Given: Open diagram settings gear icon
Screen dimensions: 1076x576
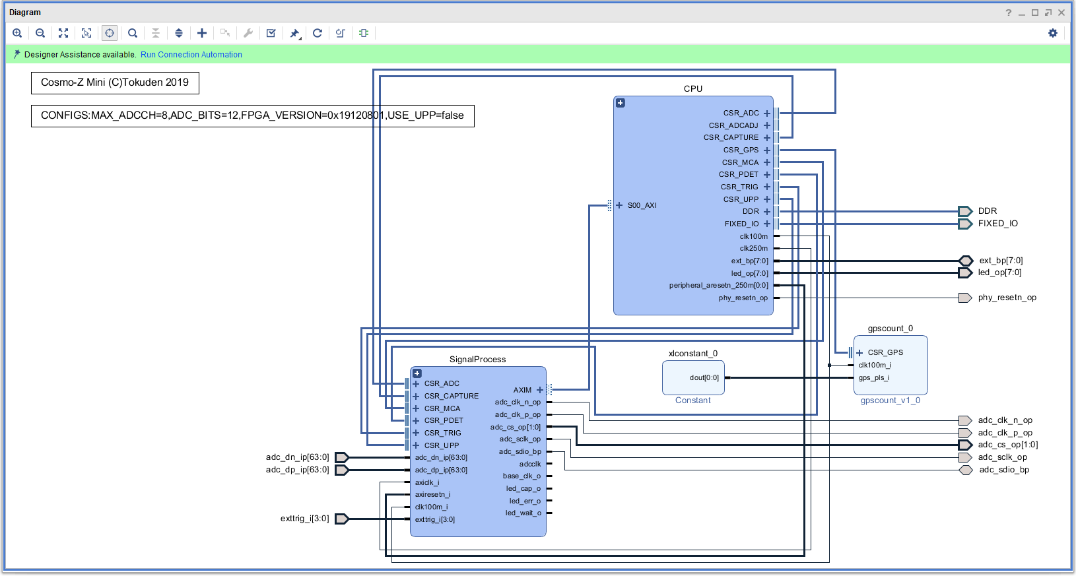Looking at the screenshot, I should [x=1053, y=33].
